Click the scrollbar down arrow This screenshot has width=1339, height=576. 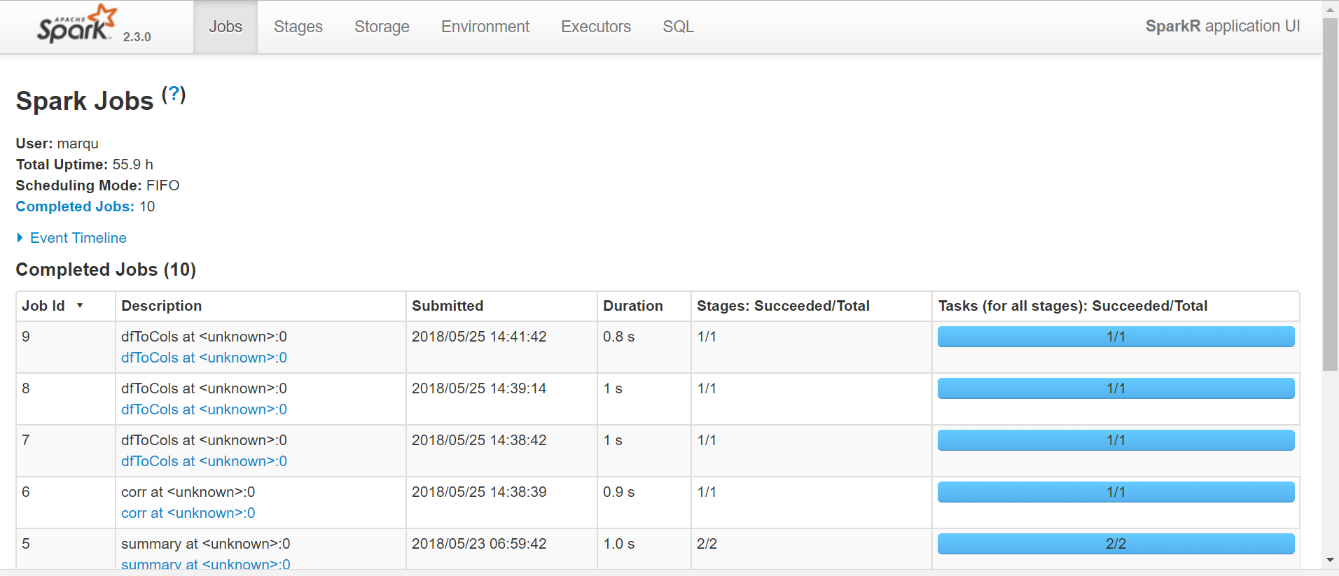[x=1330, y=561]
